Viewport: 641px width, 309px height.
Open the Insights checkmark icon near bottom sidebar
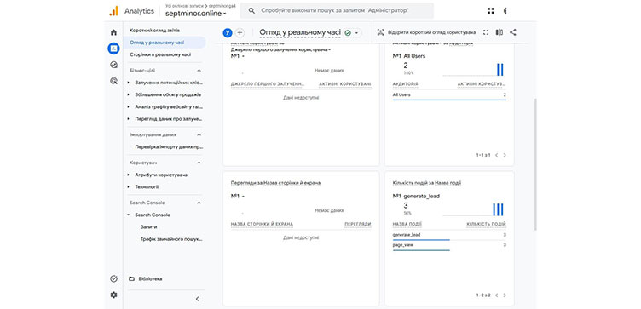pyautogui.click(x=113, y=279)
